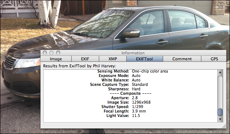Switch to the Image tab

(56, 59)
